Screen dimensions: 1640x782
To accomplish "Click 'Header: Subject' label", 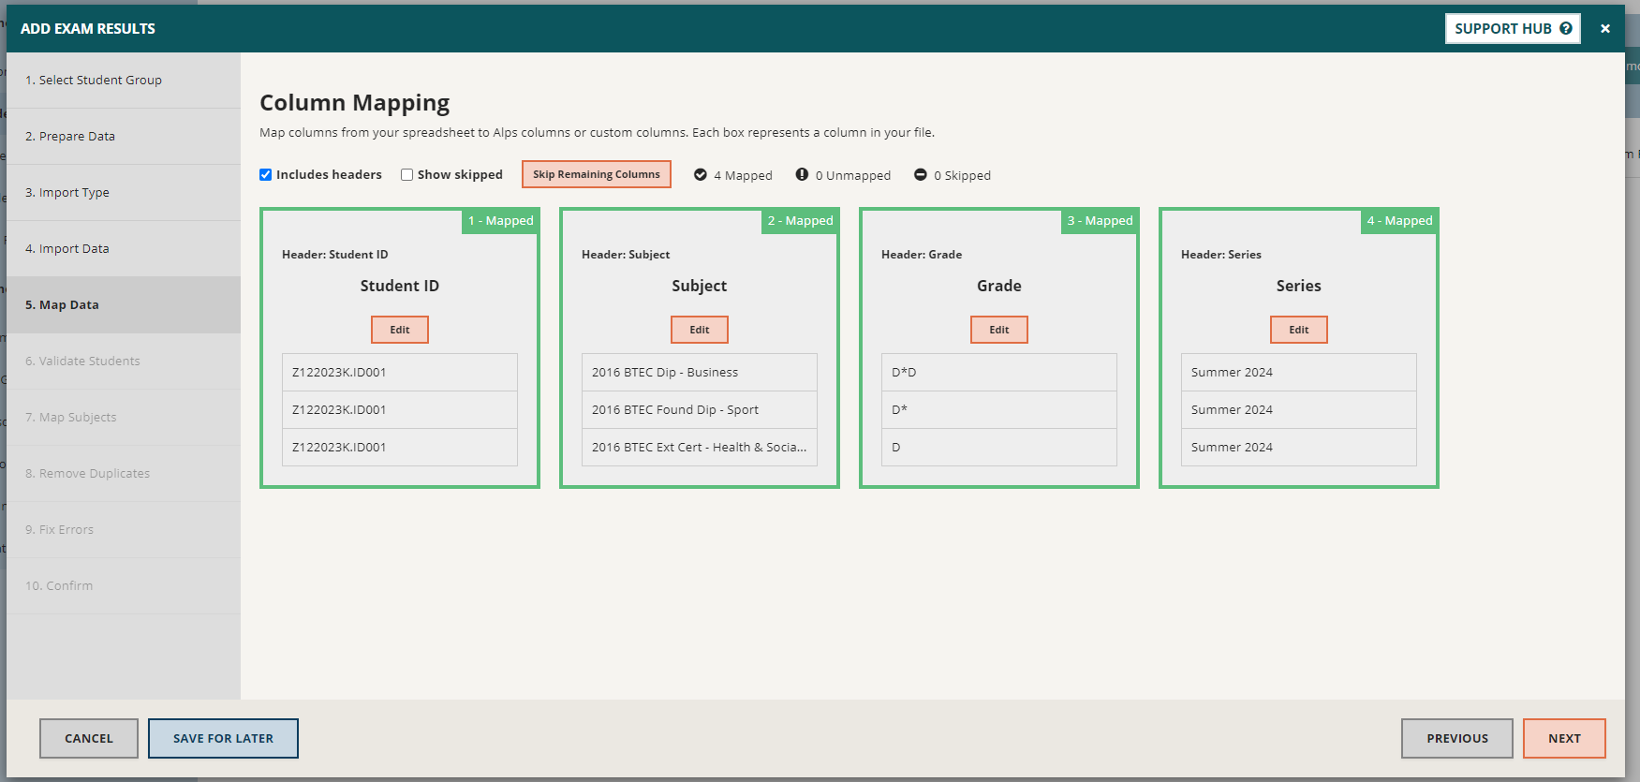I will coord(626,255).
